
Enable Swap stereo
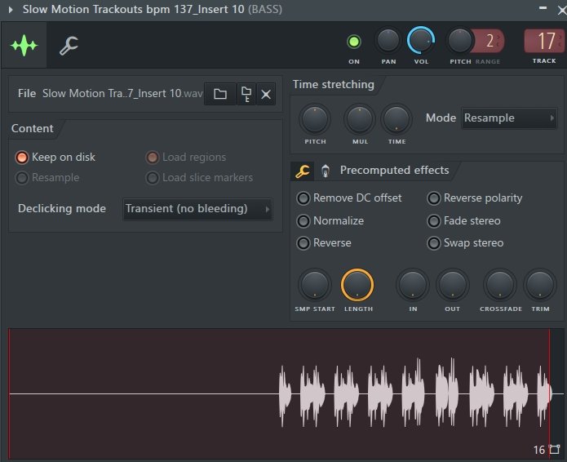(465, 243)
